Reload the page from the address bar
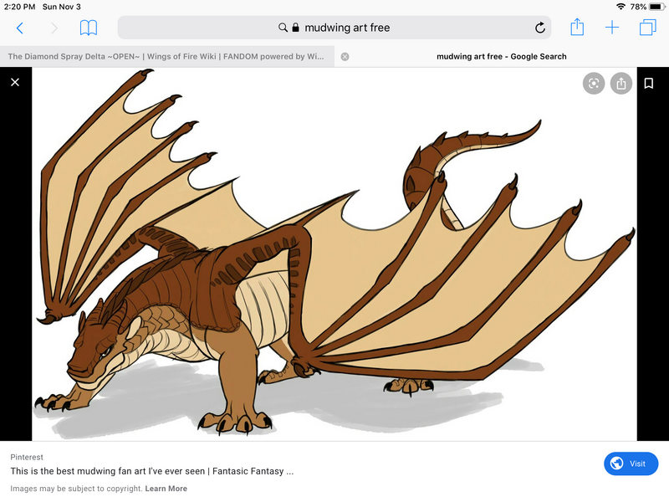This screenshot has width=669, height=502. coord(540,28)
